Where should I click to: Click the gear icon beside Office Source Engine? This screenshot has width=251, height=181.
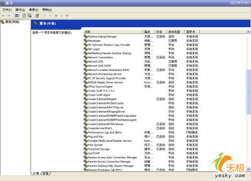(85, 86)
